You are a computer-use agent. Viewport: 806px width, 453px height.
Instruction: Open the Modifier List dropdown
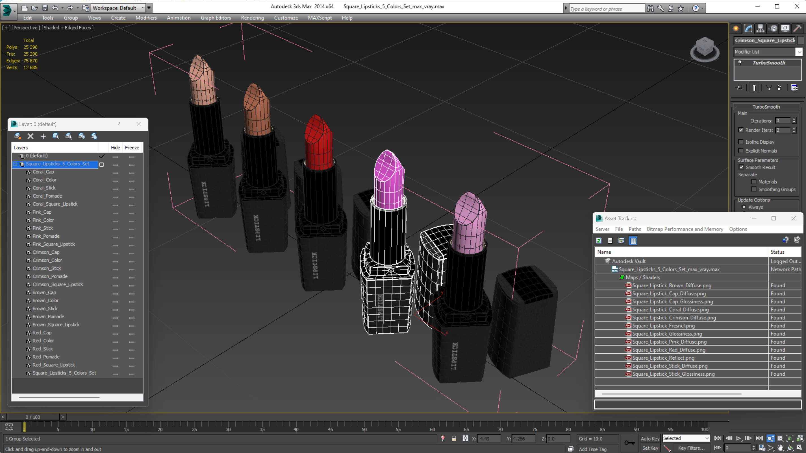(799, 52)
